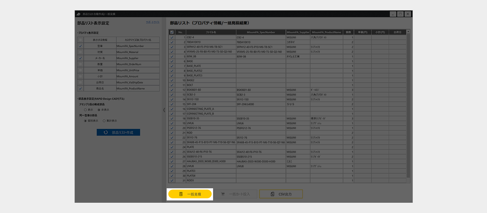This screenshot has width=487, height=213.
Task: Click the ファイル名 column header
Action: pos(210,32)
